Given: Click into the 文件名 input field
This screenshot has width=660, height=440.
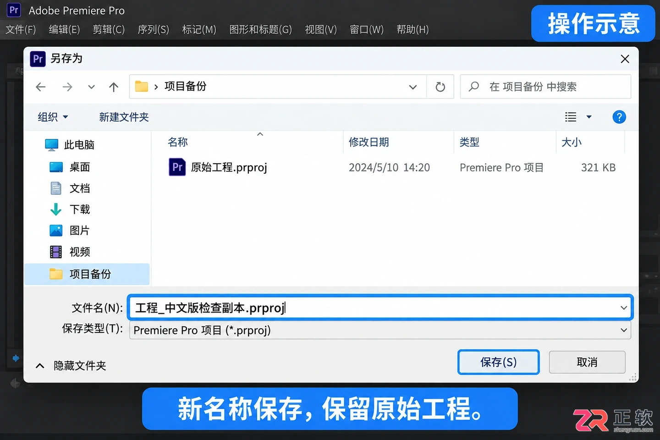Looking at the screenshot, I should pos(380,308).
